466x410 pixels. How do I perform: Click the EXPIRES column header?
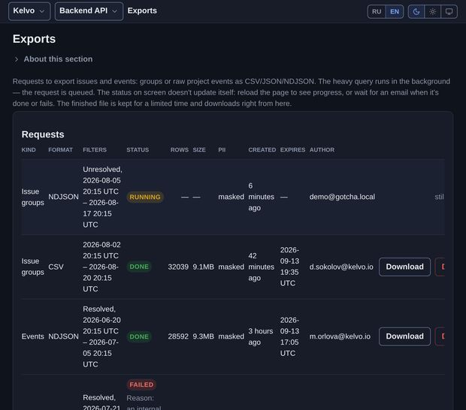pyautogui.click(x=292, y=149)
